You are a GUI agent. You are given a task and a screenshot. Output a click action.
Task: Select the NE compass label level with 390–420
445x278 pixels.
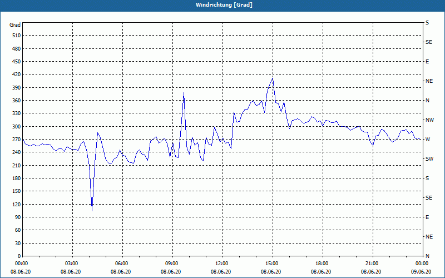coord(429,81)
